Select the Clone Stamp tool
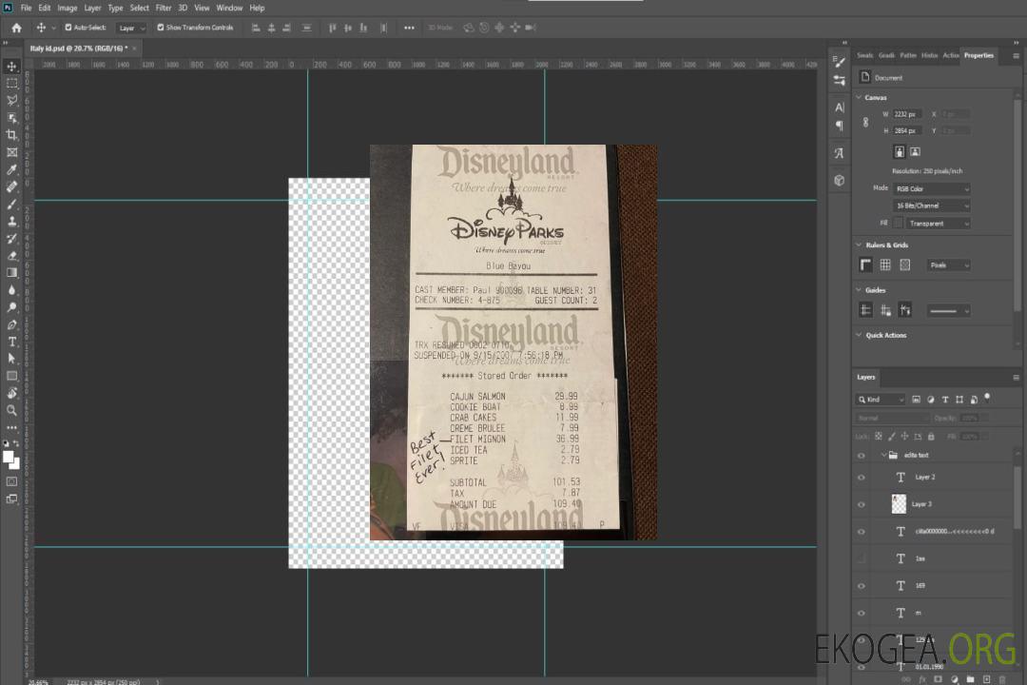This screenshot has height=685, width=1027. [x=11, y=222]
